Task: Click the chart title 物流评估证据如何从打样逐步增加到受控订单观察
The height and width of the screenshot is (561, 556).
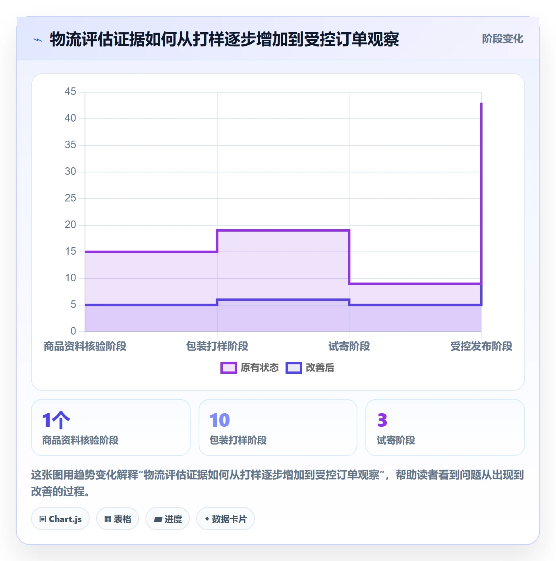Action: 224,39
